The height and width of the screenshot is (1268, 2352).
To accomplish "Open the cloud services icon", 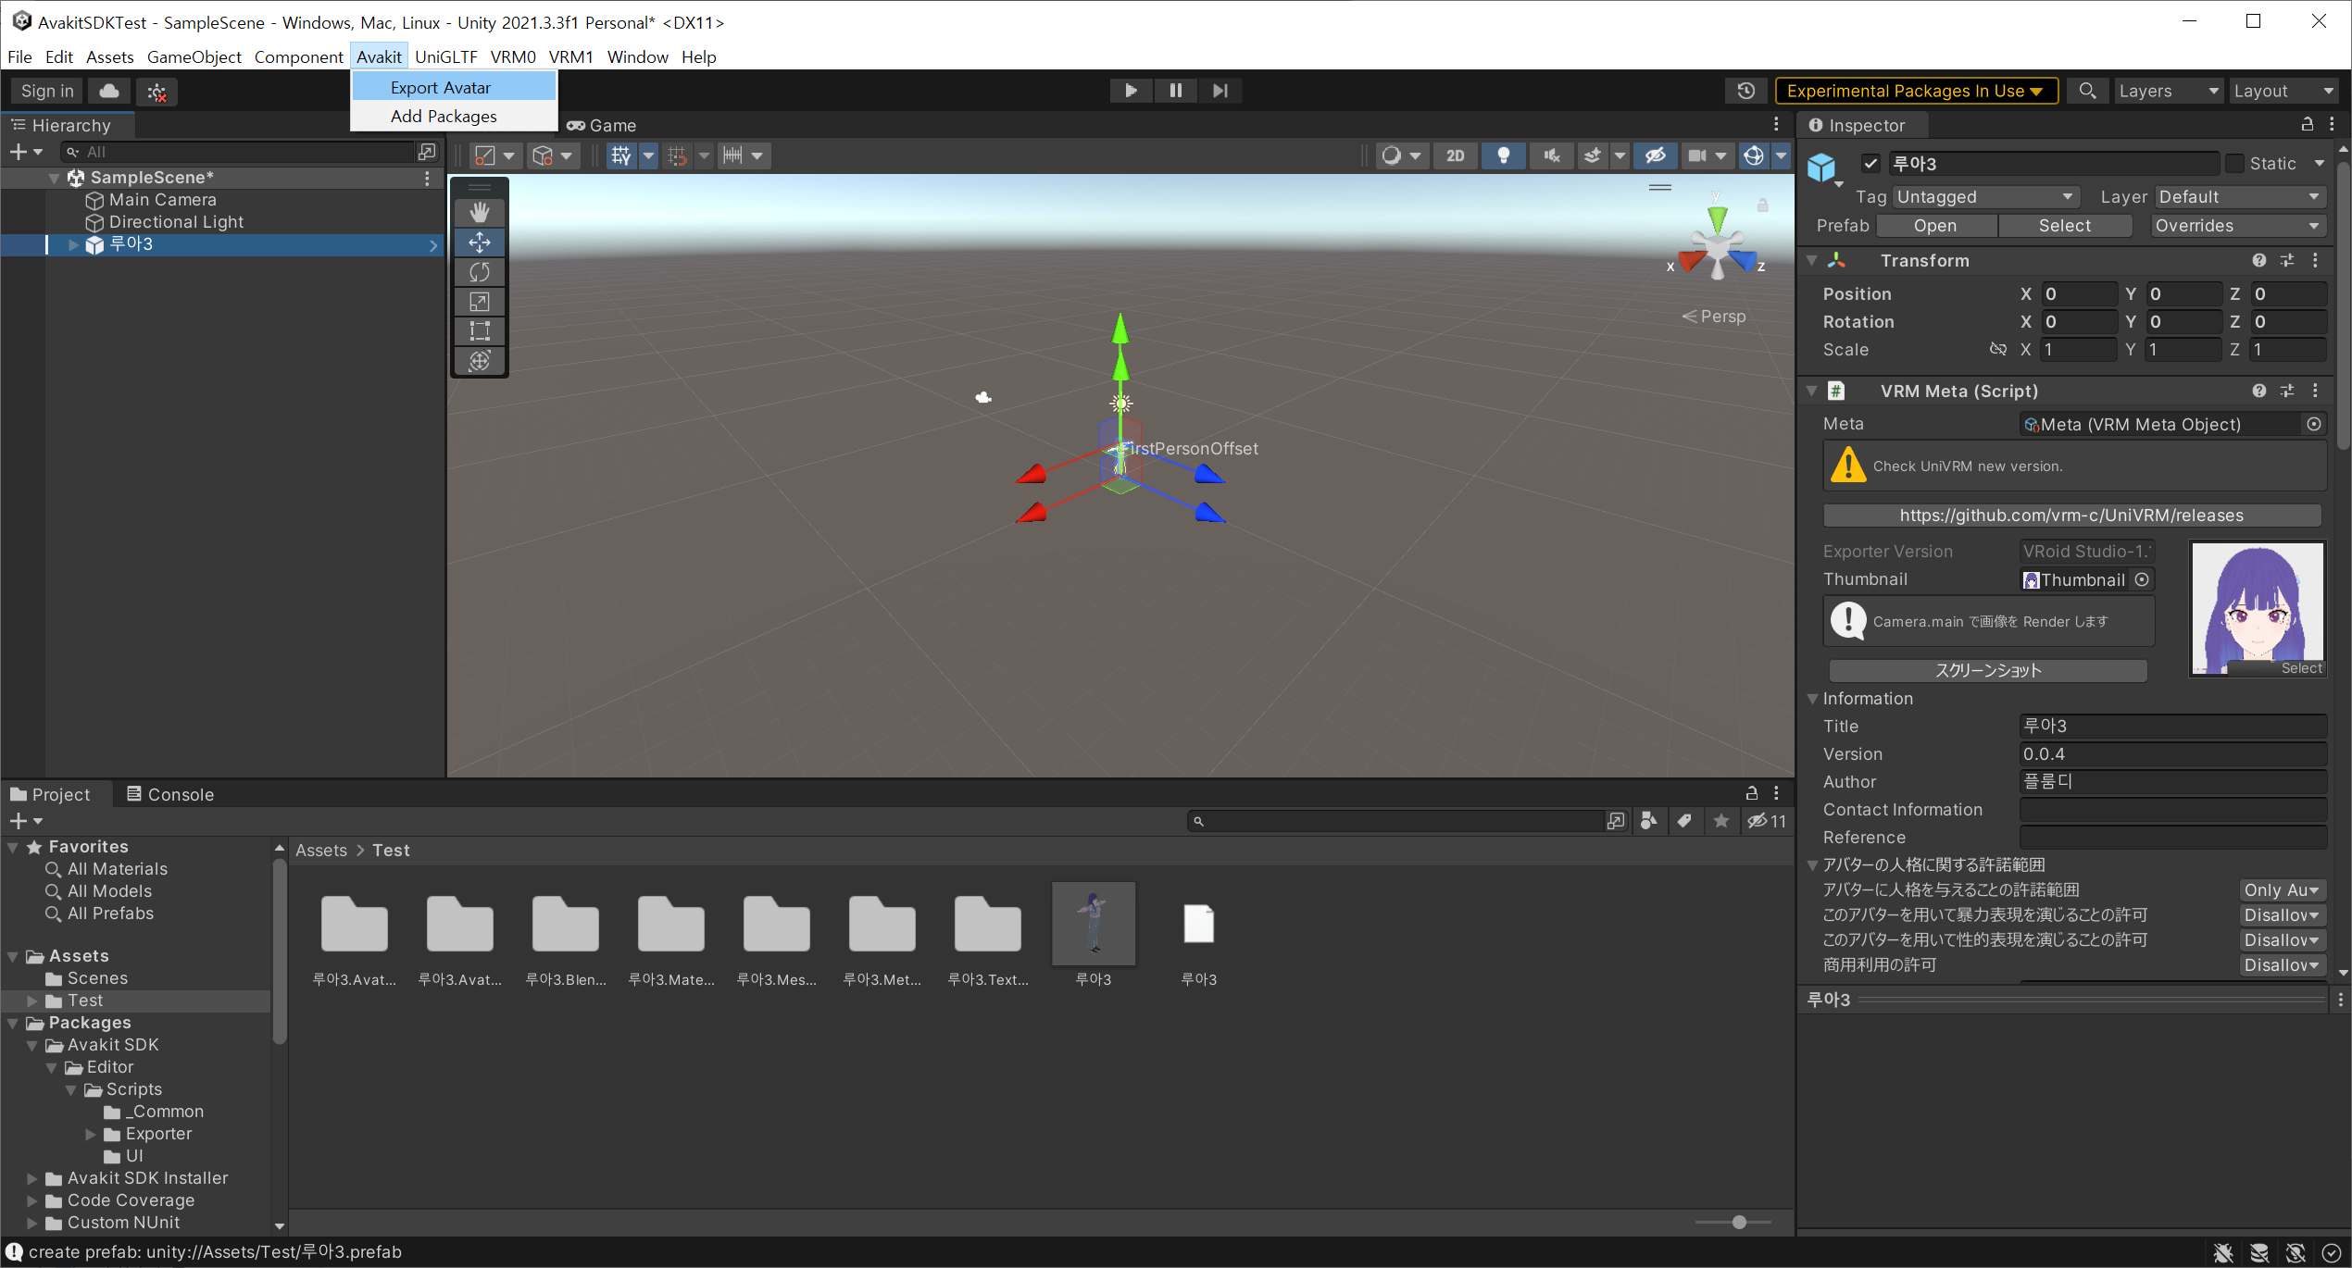I will 109,91.
